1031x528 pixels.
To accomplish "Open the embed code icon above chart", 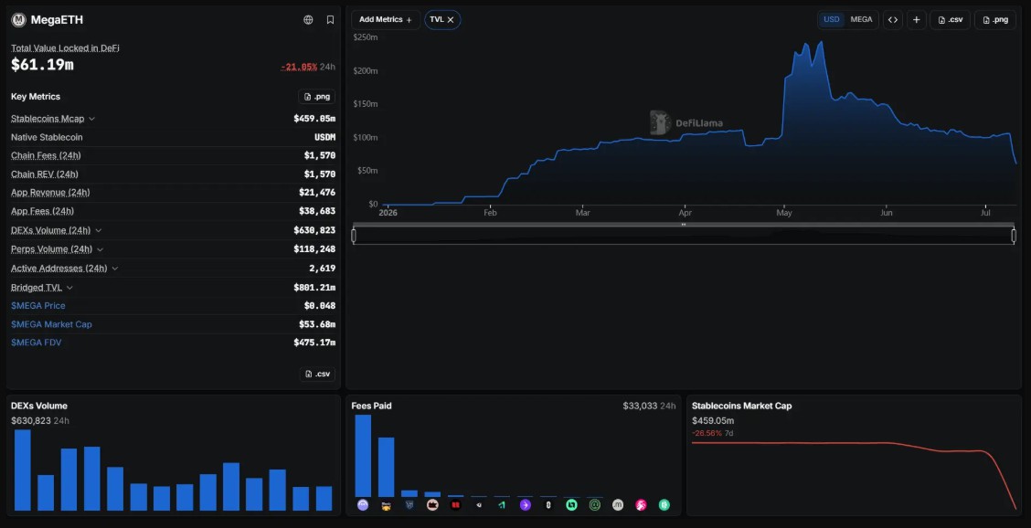I will coord(892,20).
